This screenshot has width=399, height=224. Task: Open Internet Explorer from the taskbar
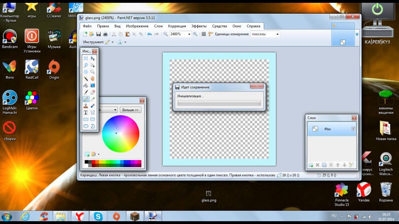[x=26, y=216]
